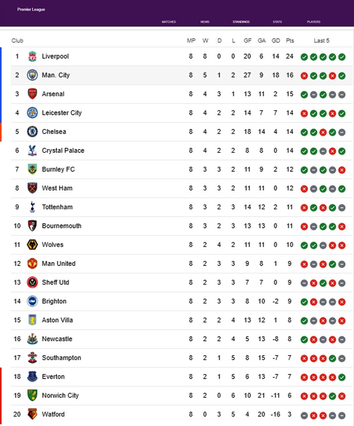Screen dimensions: 354x426
Task: Click the Watford club crest icon
Action: coord(32,414)
